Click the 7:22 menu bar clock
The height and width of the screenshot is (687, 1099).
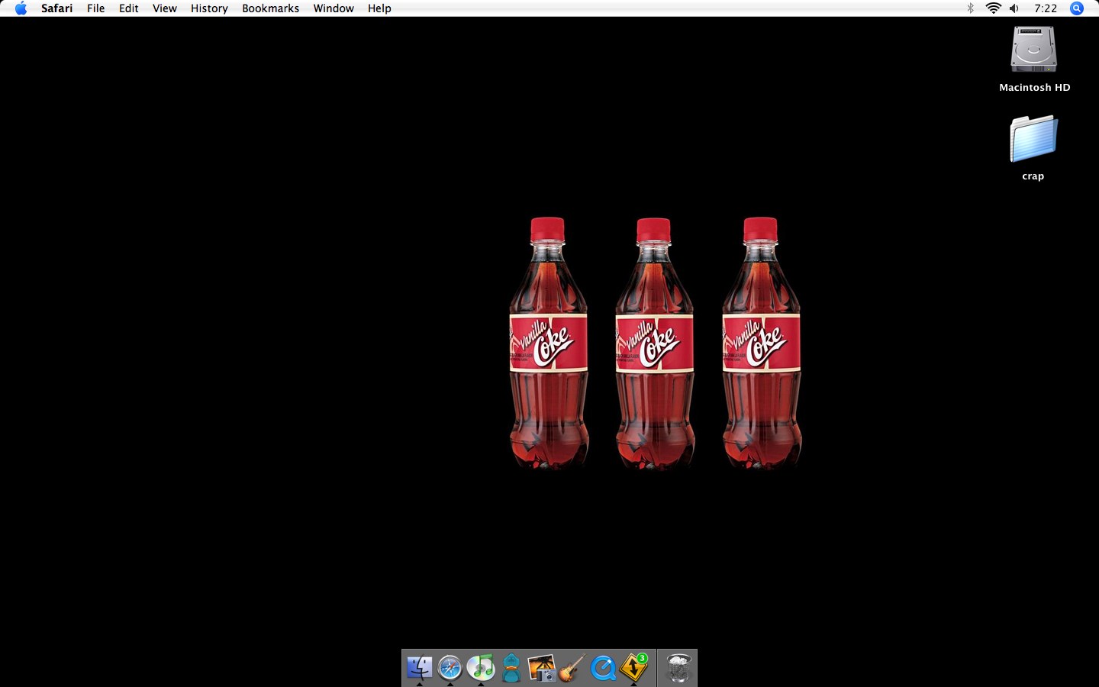tap(1046, 8)
